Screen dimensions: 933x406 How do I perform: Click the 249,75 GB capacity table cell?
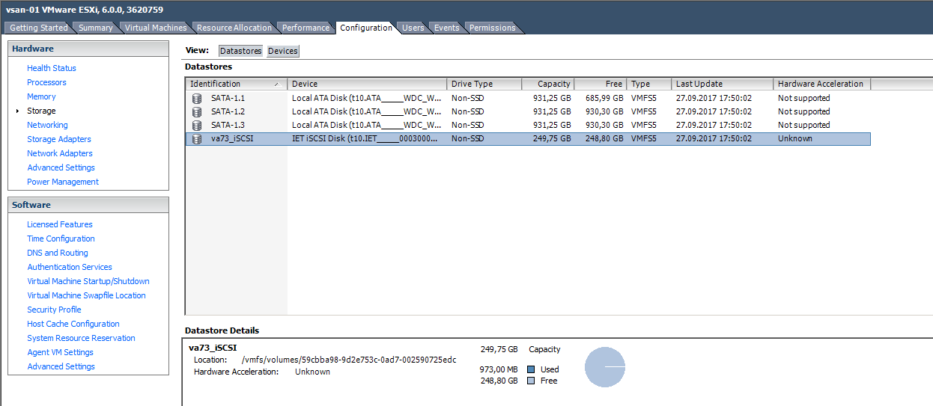click(552, 138)
